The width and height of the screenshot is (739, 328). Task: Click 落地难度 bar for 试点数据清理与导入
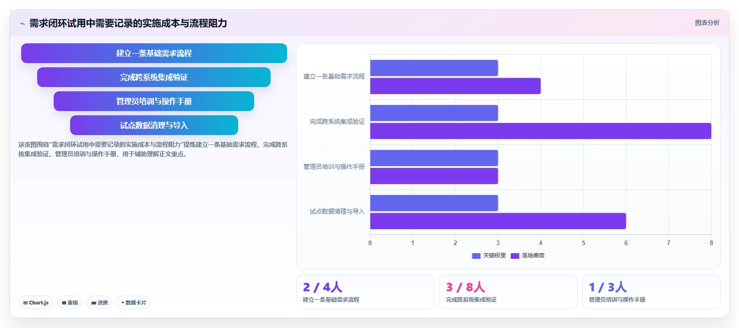coord(498,221)
